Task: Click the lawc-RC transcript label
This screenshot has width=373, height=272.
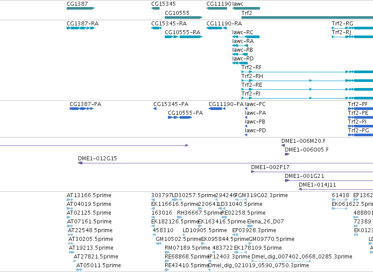Action: [243, 32]
